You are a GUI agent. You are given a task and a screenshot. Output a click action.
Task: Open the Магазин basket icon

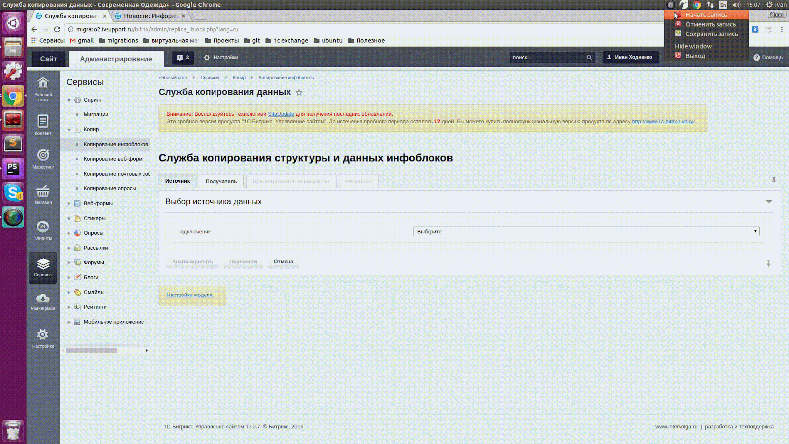(x=43, y=191)
